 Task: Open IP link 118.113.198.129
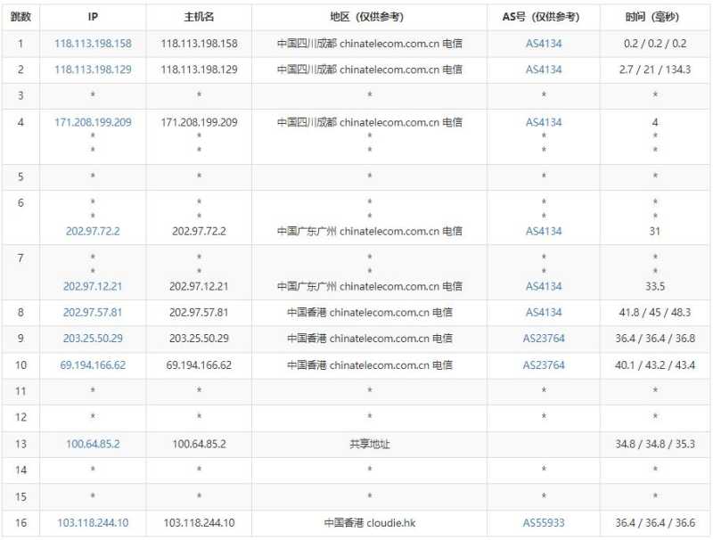click(93, 70)
